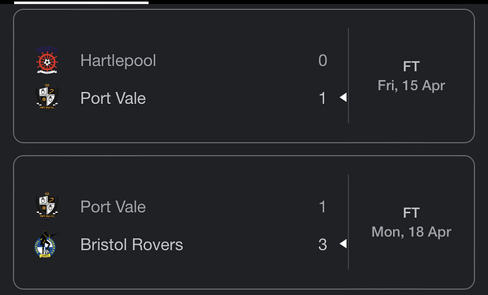Click Port Vale's score in the Monday match
Screen dimensions: 488x295
coord(323,207)
